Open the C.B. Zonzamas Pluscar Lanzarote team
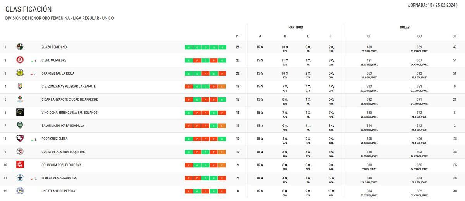Screen dimensions: 465x201 [68, 86]
